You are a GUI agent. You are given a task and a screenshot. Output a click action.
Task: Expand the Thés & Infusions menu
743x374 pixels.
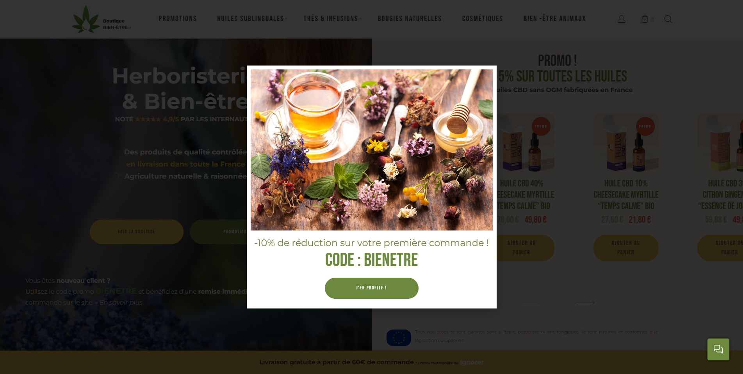pos(331,19)
